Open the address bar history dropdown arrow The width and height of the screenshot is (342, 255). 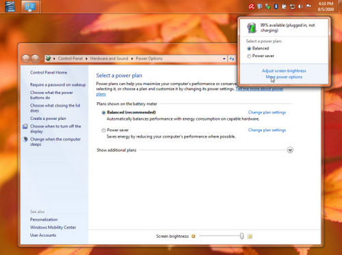pyautogui.click(x=224, y=59)
